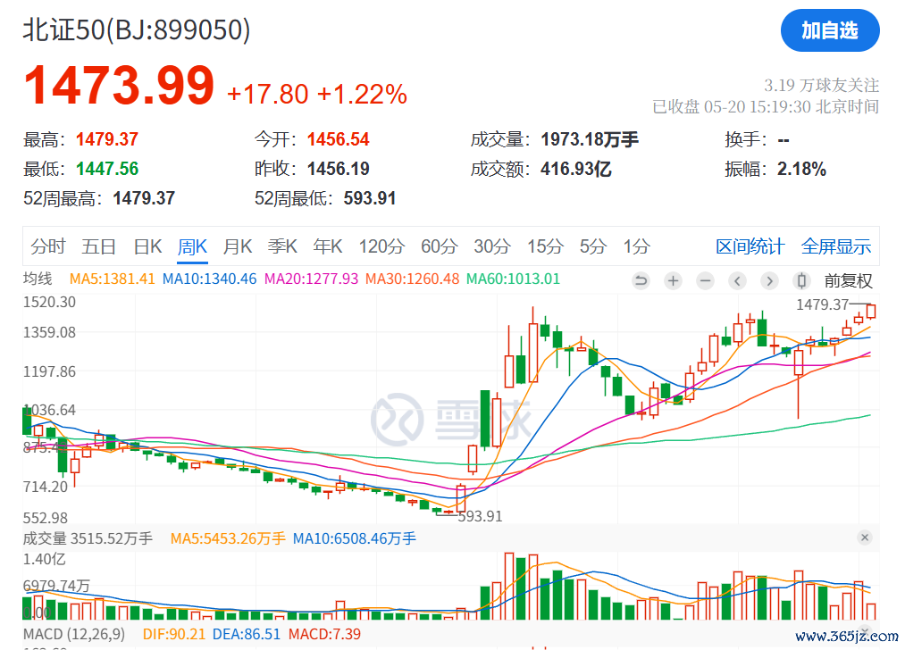Add stock with 加自选 button
The image size is (905, 650).
[829, 31]
